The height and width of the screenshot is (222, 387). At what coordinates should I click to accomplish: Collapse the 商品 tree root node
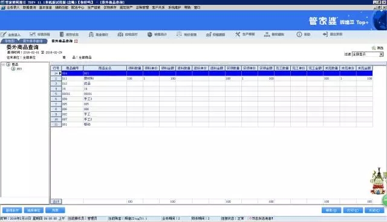pyautogui.click(x=4, y=65)
